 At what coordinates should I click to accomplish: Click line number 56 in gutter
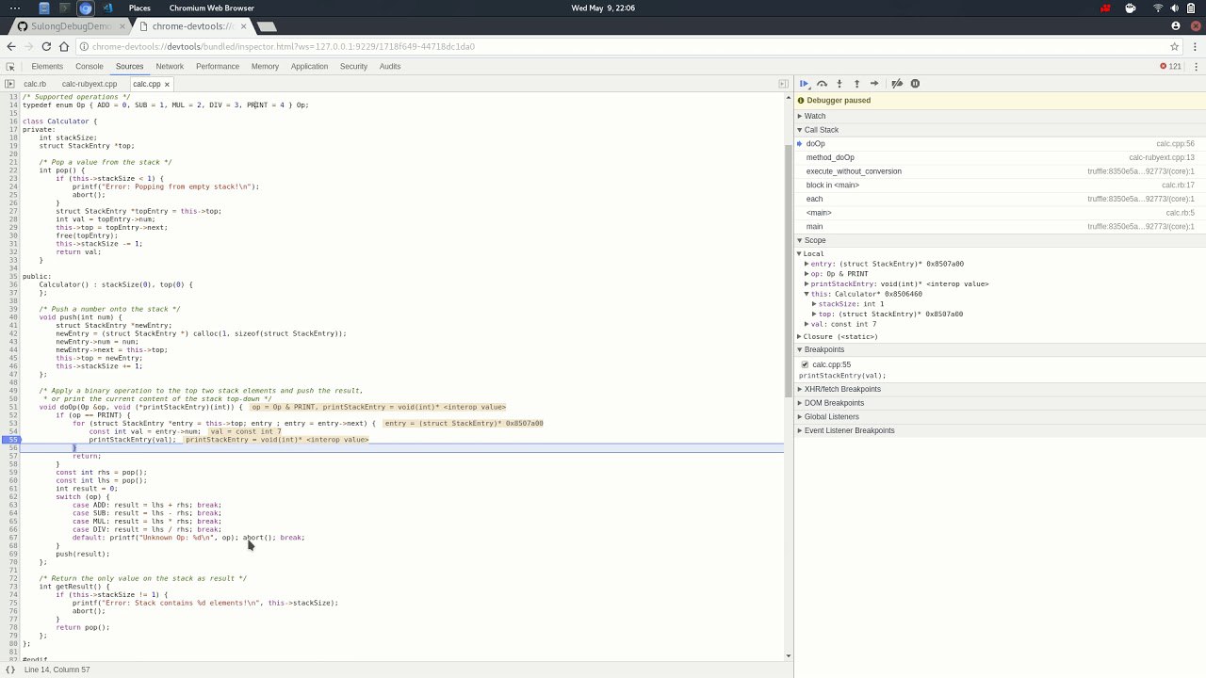(x=13, y=447)
